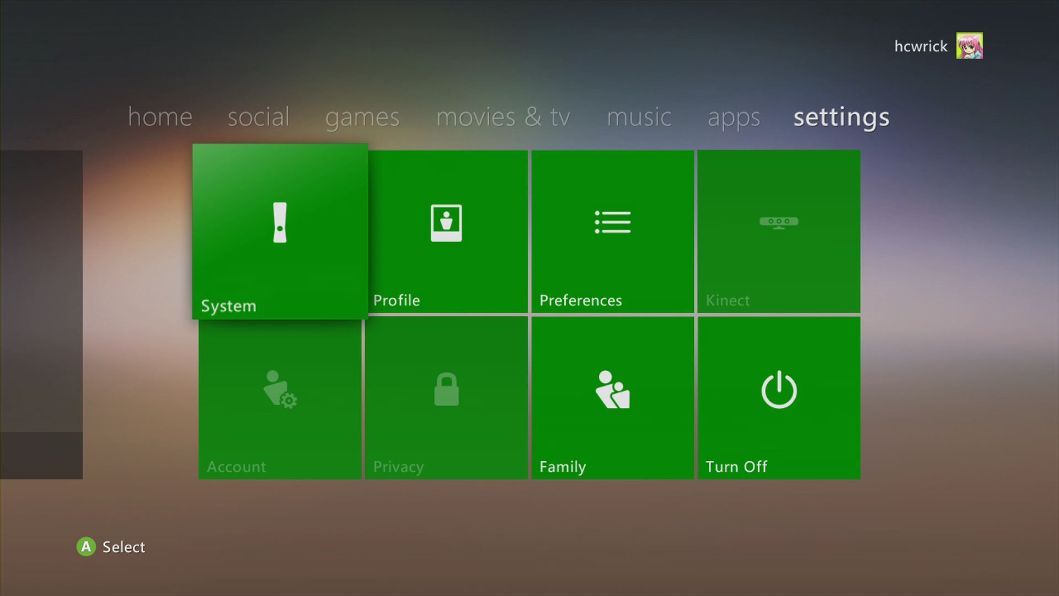The image size is (1059, 596).
Task: Click the music navigation link
Action: 638,116
